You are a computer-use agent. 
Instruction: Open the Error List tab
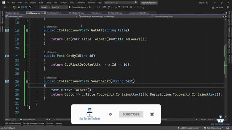50,123
